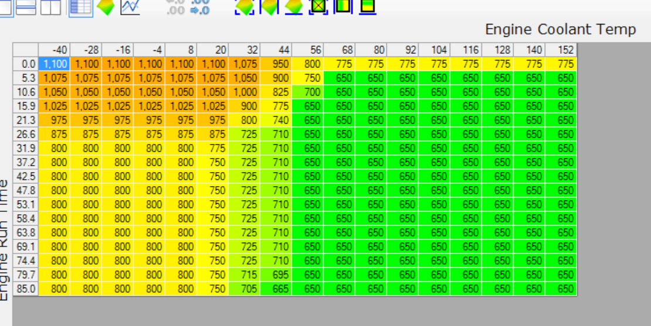Select the highlighted 1,100 cell at row 0.0
The width and height of the screenshot is (651, 326).
point(55,64)
